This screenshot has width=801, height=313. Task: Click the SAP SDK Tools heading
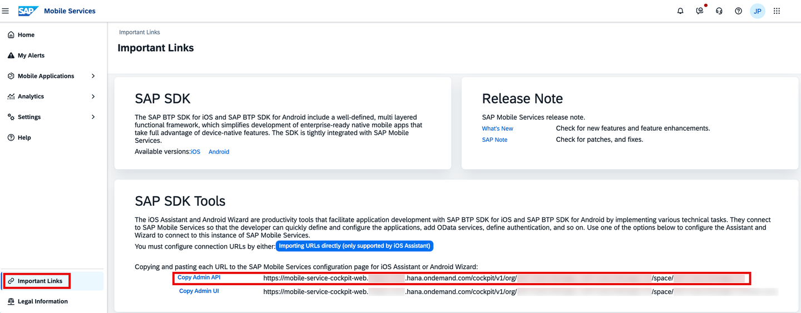coord(180,201)
